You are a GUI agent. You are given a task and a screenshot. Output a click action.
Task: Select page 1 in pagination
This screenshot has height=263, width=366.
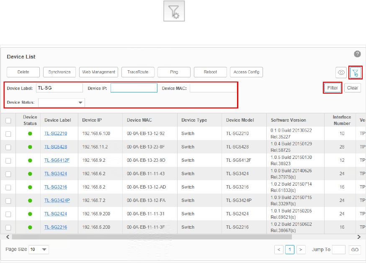tap(290, 250)
